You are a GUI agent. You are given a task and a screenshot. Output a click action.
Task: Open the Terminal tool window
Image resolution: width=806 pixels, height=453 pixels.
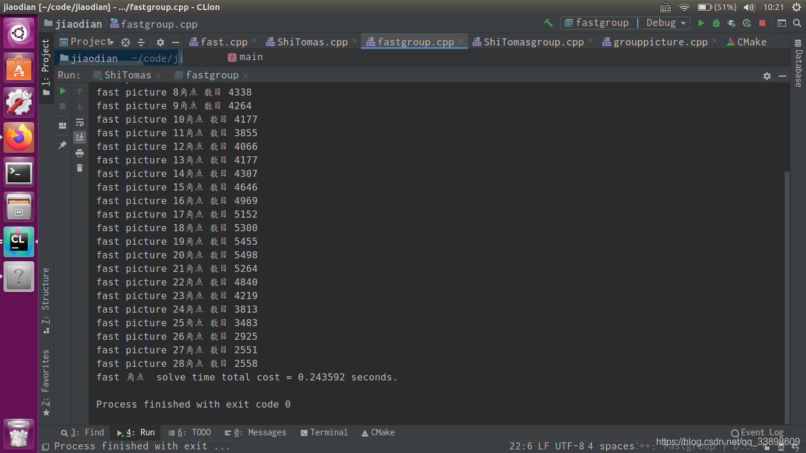pos(325,433)
